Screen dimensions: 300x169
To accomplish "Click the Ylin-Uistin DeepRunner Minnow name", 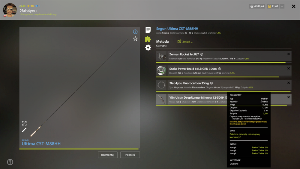I will pyautogui.click(x=196, y=98).
